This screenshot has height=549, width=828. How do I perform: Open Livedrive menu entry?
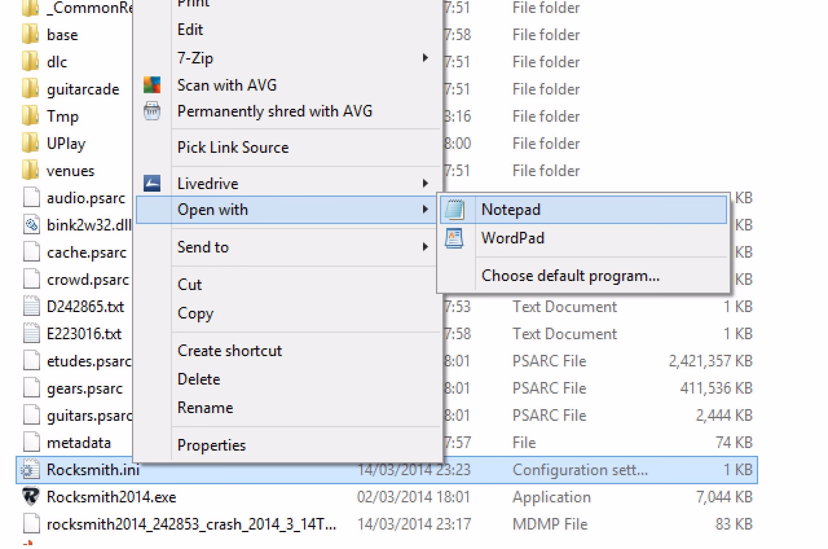point(208,183)
